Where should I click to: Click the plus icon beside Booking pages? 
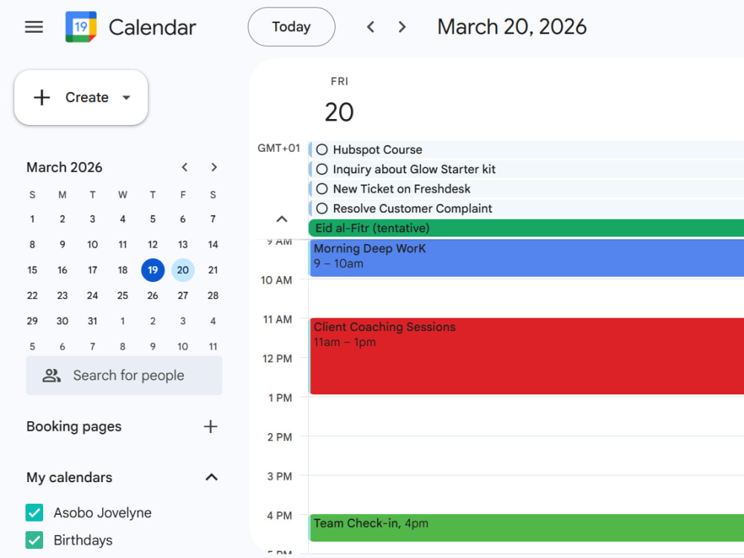(211, 426)
